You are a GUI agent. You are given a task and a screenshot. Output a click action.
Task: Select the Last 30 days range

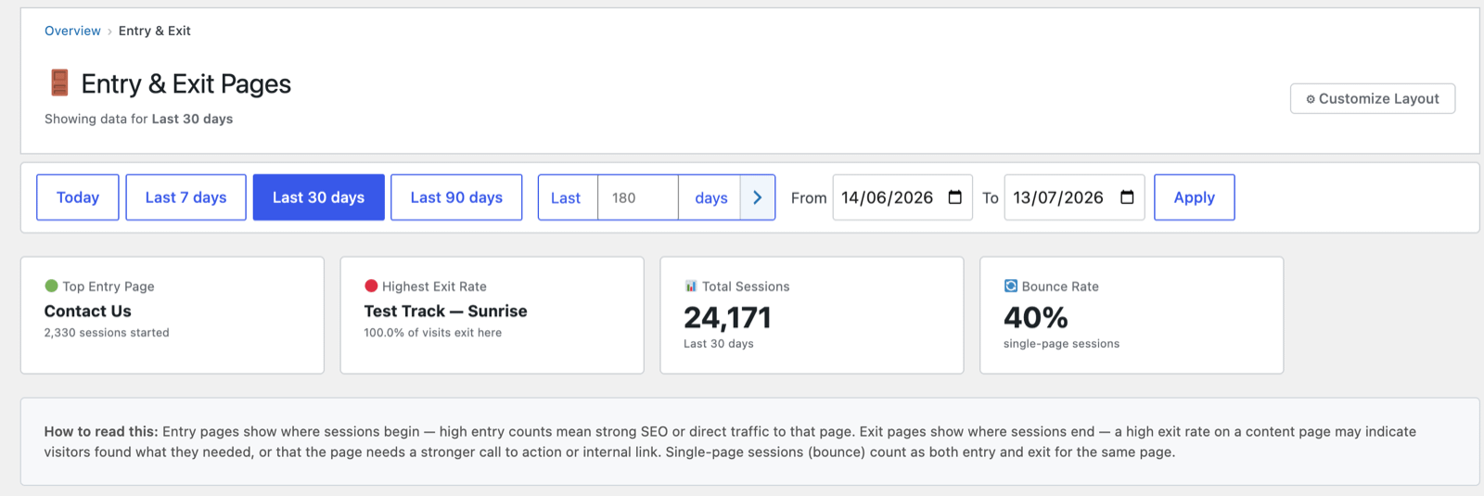(318, 197)
